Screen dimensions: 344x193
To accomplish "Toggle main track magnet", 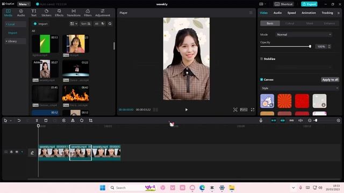I will pyautogui.click(x=274, y=120).
